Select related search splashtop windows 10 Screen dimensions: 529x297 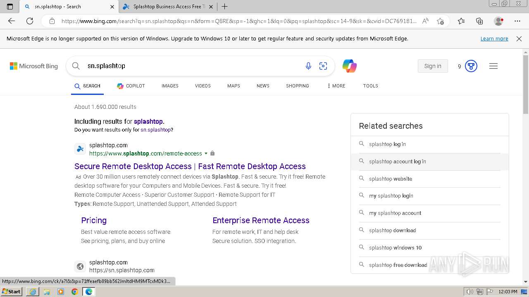click(x=429, y=248)
